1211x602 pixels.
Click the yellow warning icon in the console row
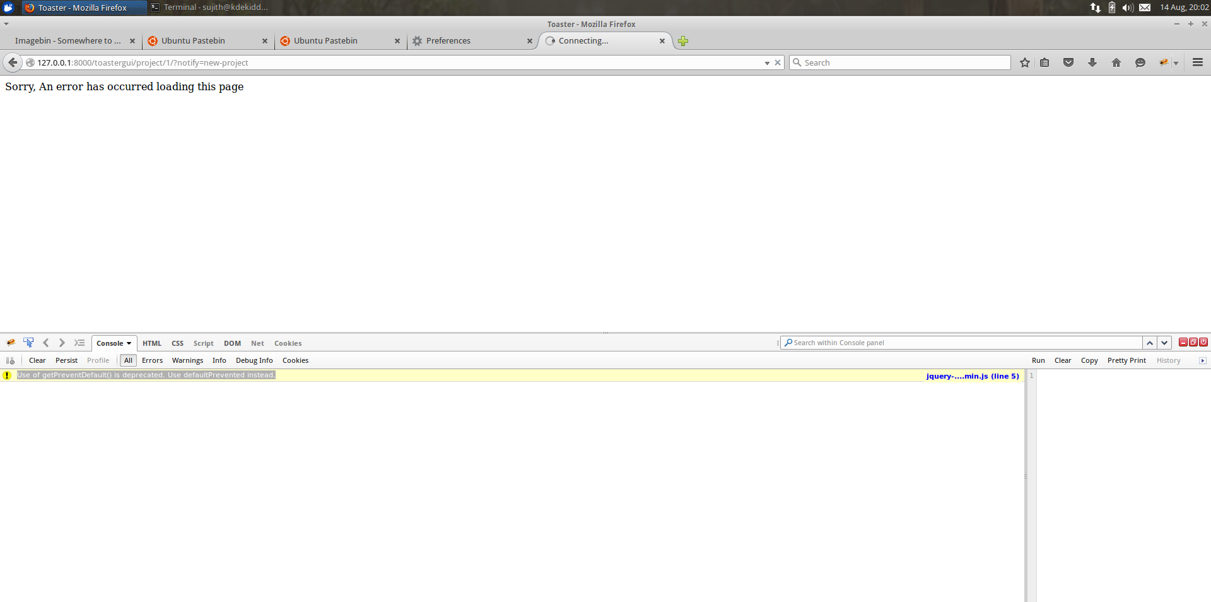pyautogui.click(x=7, y=375)
